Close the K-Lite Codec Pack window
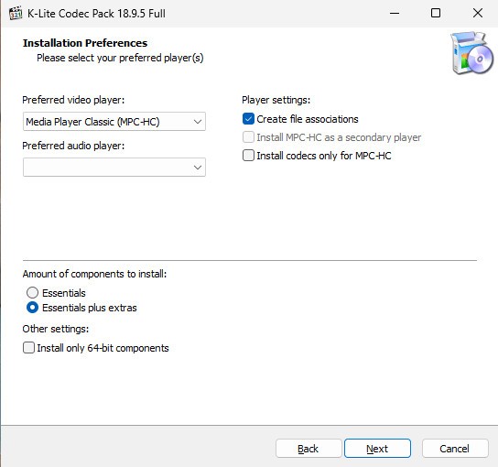The width and height of the screenshot is (498, 467). [477, 14]
